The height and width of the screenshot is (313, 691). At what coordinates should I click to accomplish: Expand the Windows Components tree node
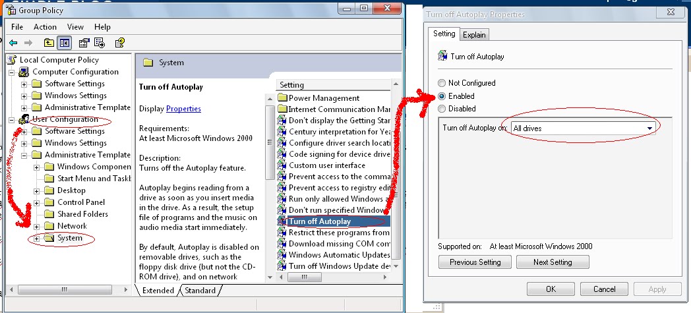click(37, 167)
